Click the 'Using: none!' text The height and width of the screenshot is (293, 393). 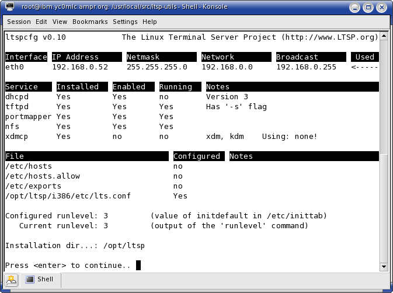(290, 137)
